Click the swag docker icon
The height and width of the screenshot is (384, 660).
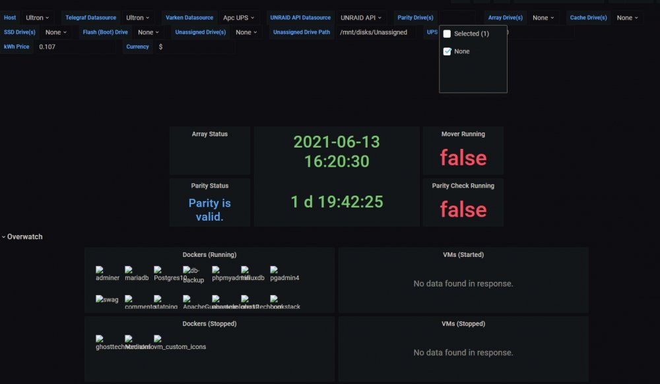click(100, 299)
